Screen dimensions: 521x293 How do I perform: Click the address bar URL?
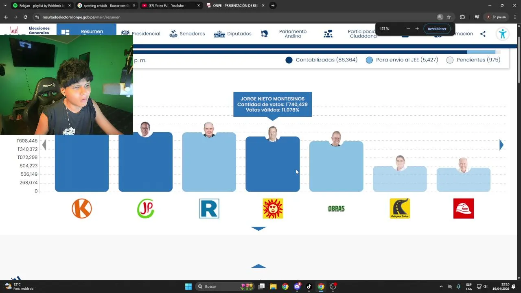click(81, 17)
